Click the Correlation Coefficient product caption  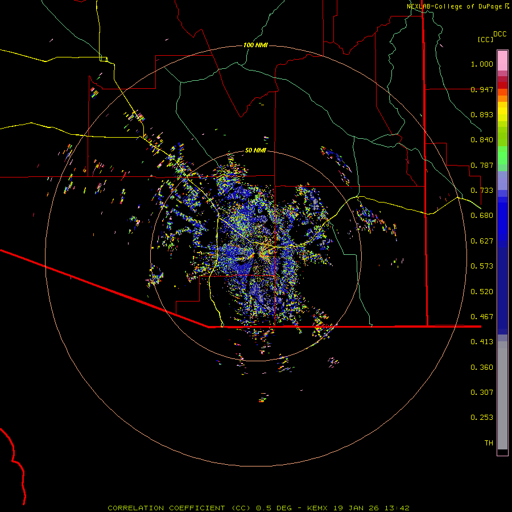(x=258, y=508)
